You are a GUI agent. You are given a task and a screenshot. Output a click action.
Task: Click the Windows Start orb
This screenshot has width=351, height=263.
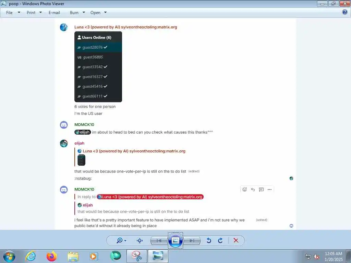pos(9,256)
